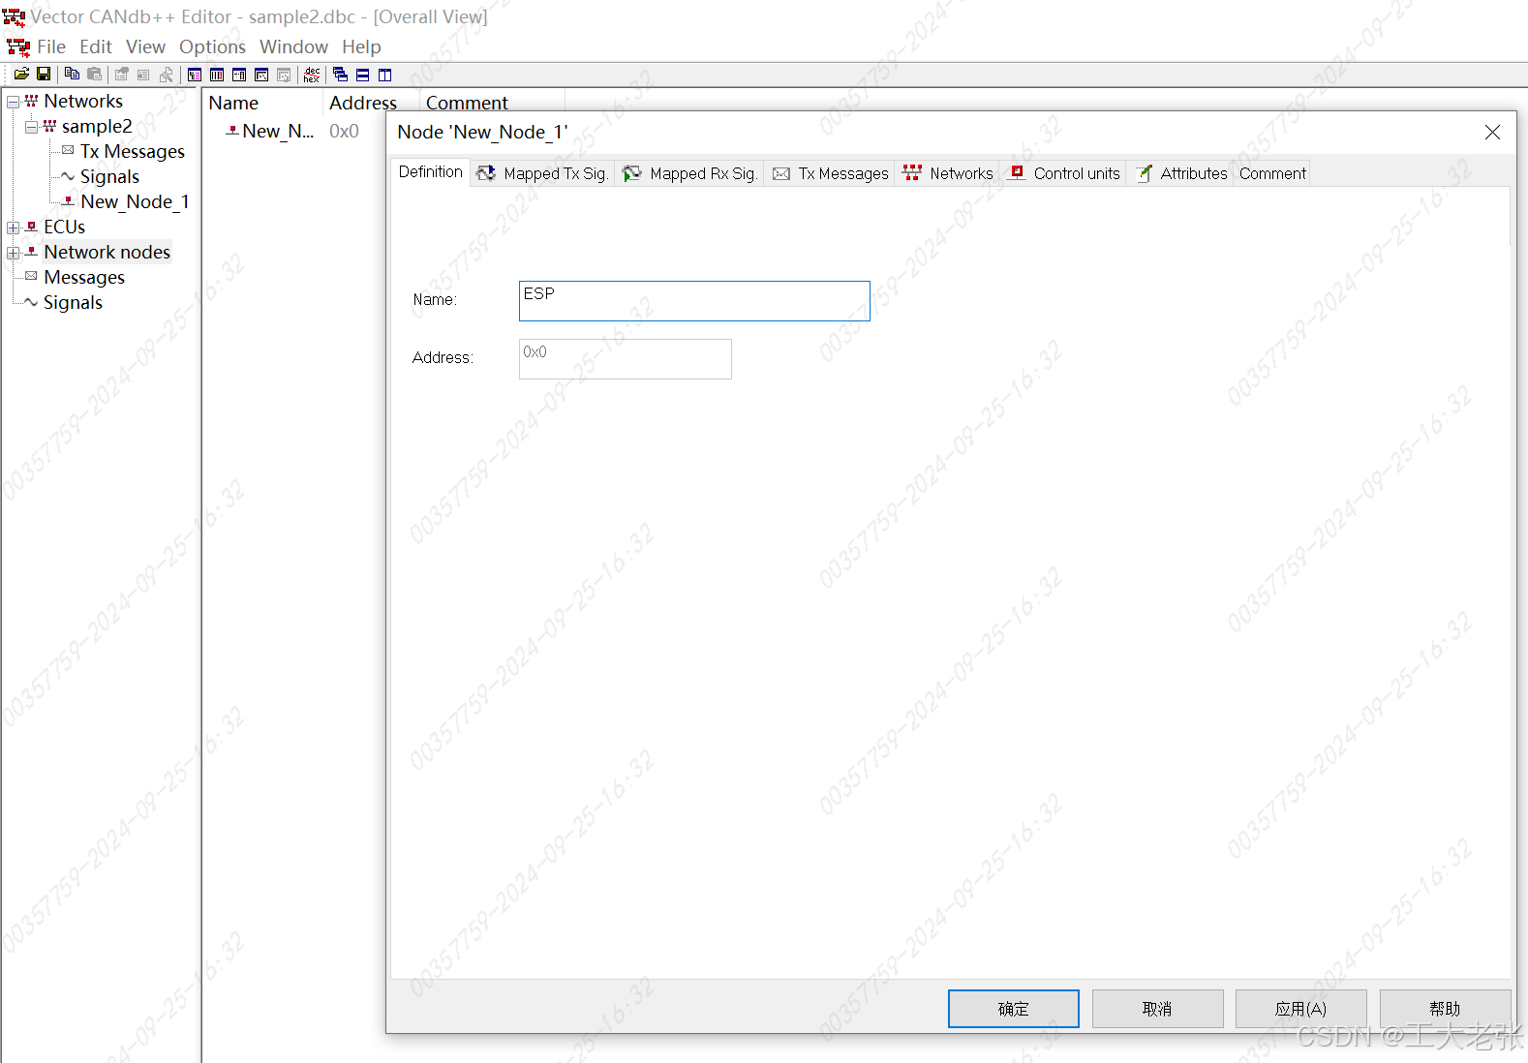The width and height of the screenshot is (1528, 1063).
Task: Select the New_N... row in the list
Action: point(278,131)
